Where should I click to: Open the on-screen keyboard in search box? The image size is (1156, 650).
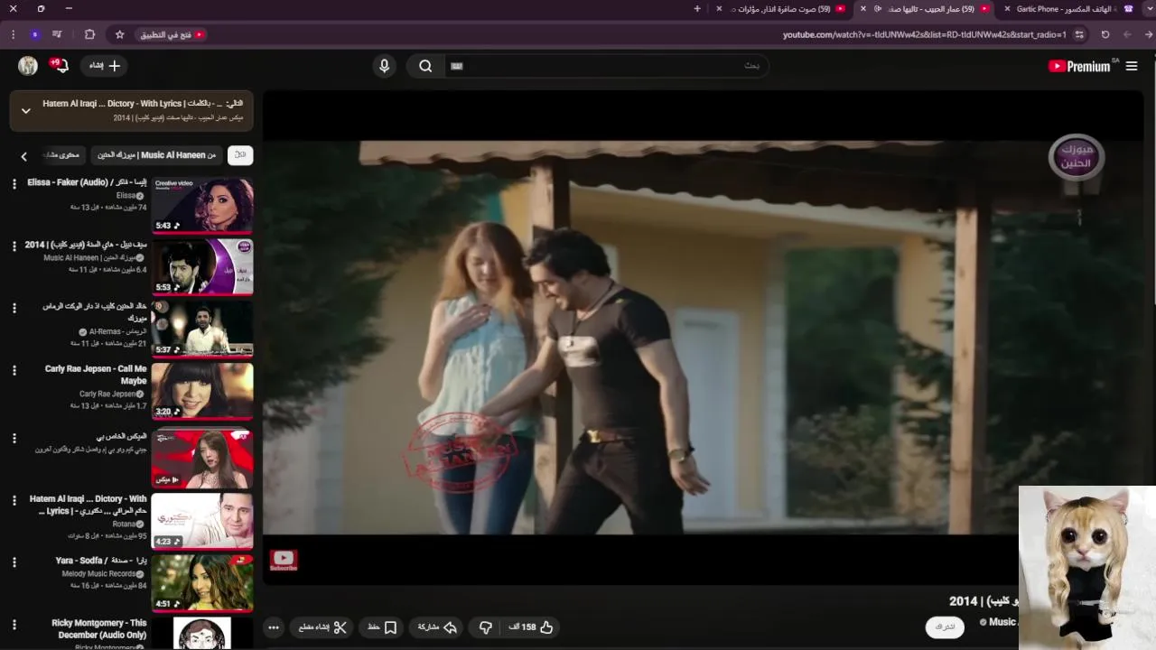[456, 66]
